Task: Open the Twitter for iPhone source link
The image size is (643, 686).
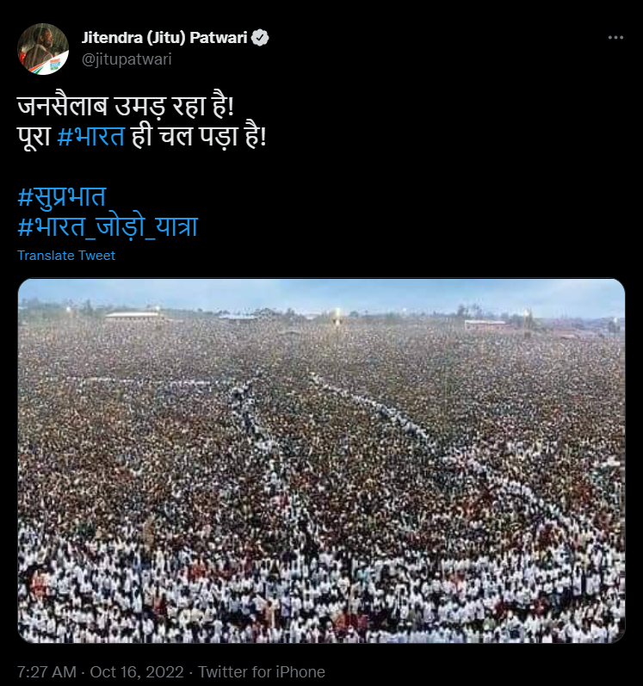Action: pos(262,671)
